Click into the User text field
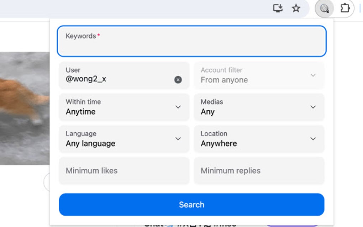 tap(117, 79)
